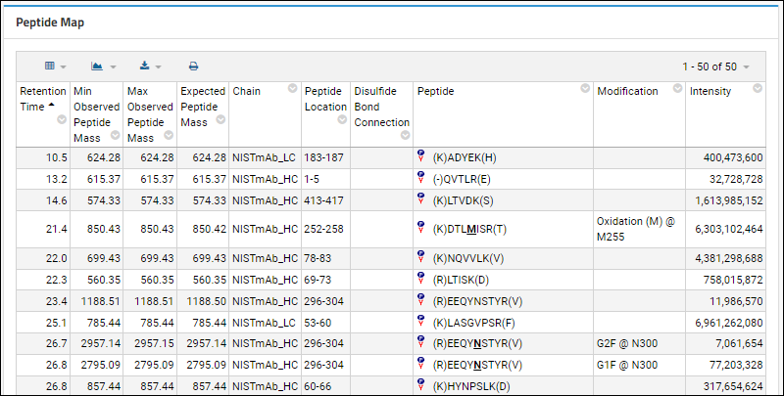
Task: Click marker icon in the G1F @ N300 row
Action: pos(421,364)
